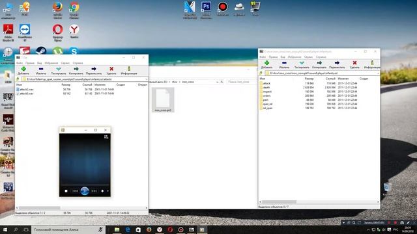This screenshot has width=417, height=234.
Task: Open the Справка menu in left 7-Zip window
Action: pos(78,63)
